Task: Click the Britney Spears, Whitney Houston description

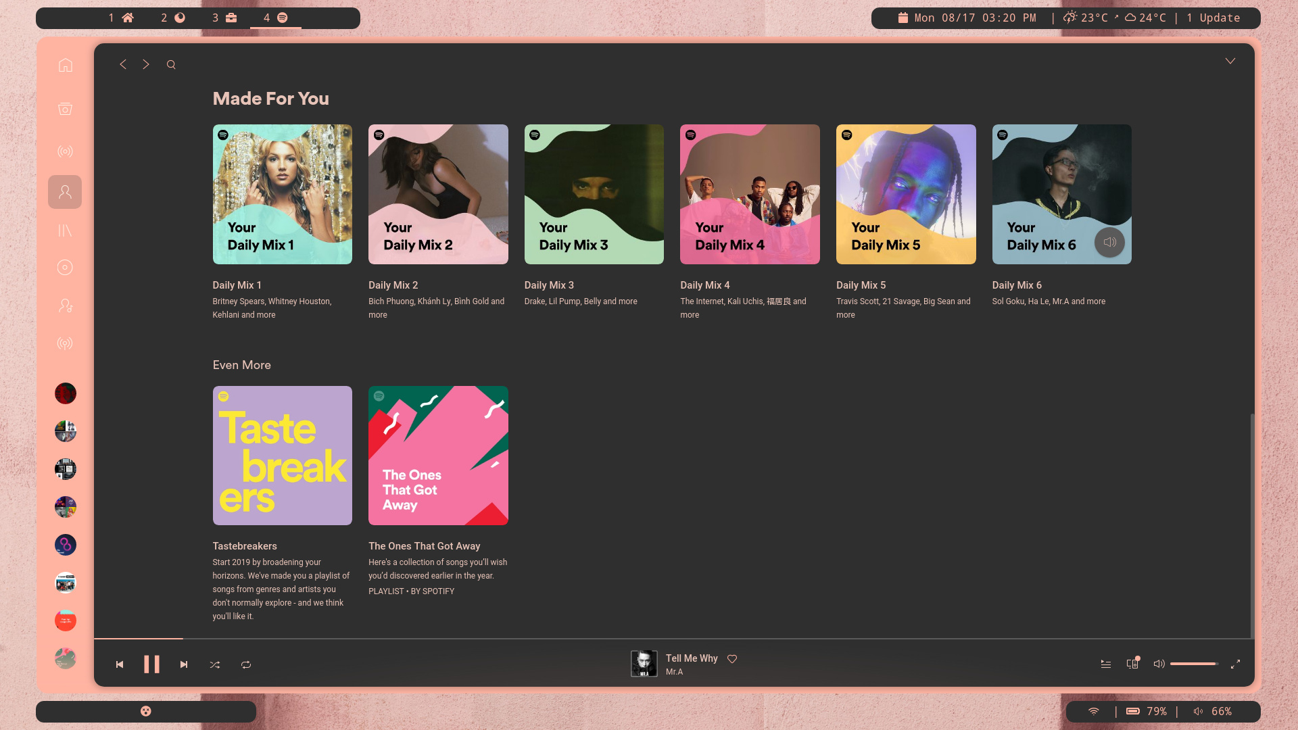Action: click(x=272, y=308)
